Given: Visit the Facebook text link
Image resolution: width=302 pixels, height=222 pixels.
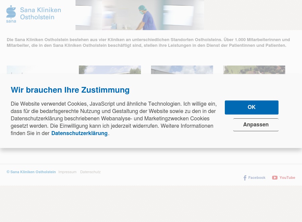Looking at the screenshot, I should coord(257,178).
